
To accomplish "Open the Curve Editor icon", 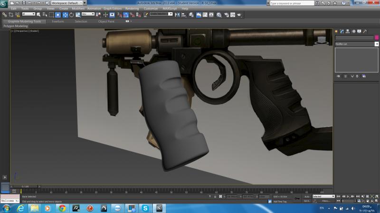I will (205, 15).
